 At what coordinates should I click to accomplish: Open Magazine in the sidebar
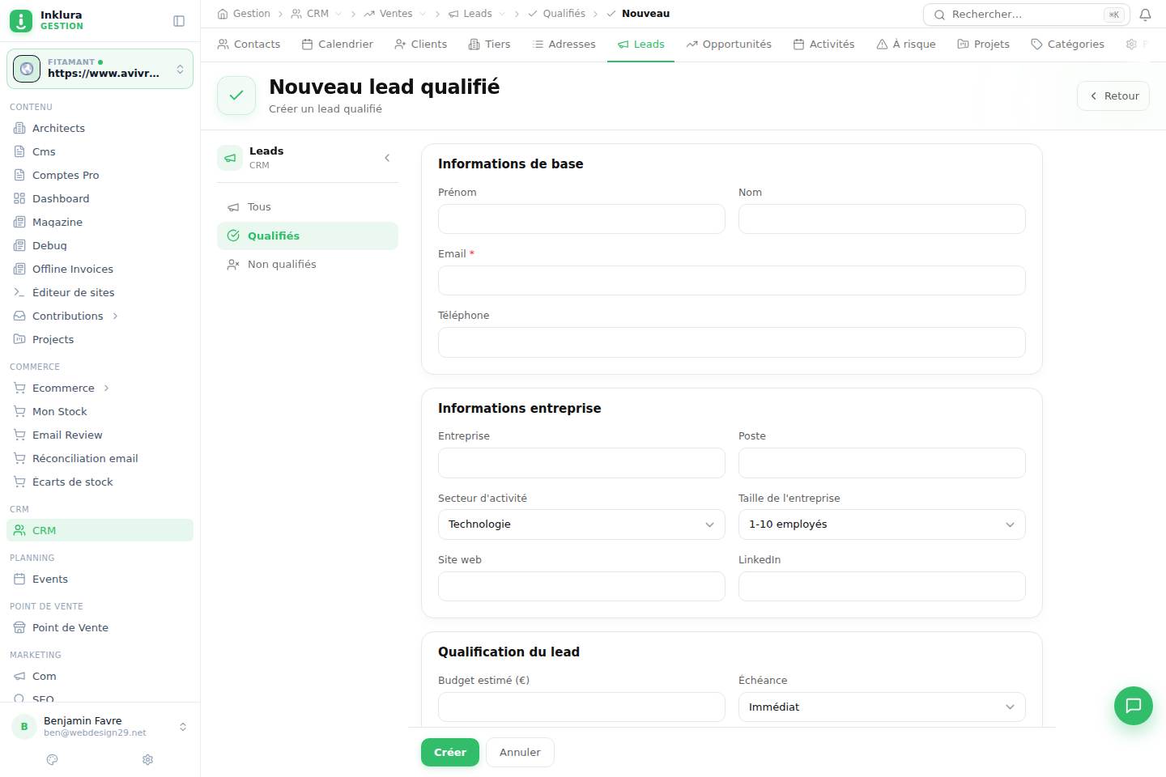100,222
